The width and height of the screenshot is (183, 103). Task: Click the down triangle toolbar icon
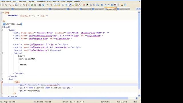[x=109, y=5]
